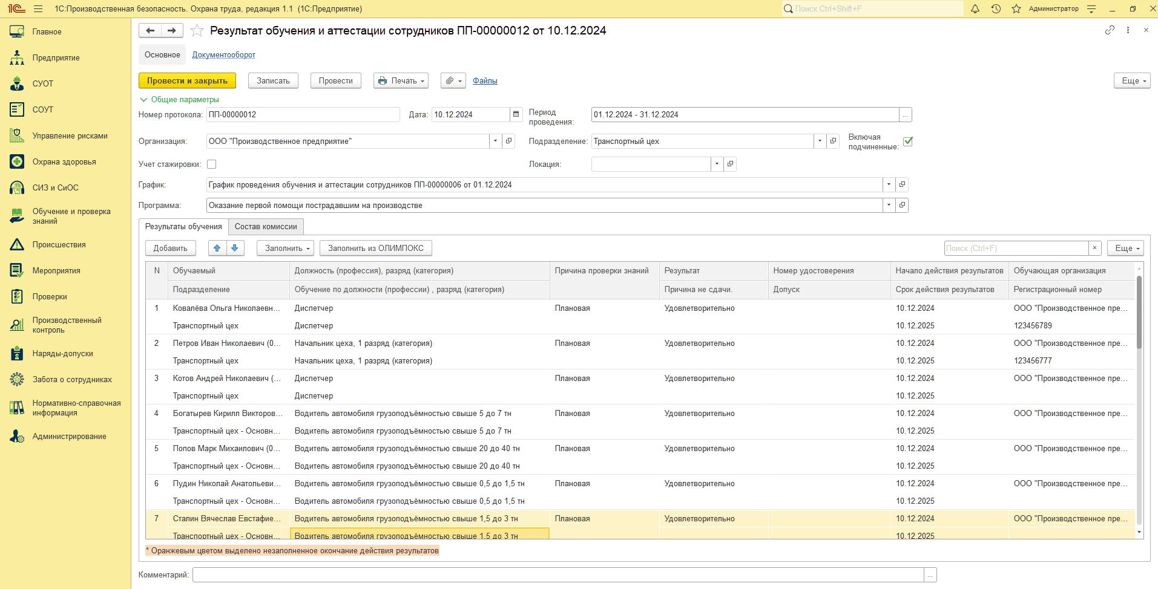1158x589 pixels.
Task: Expand the Локация dropdown list
Action: (717, 164)
